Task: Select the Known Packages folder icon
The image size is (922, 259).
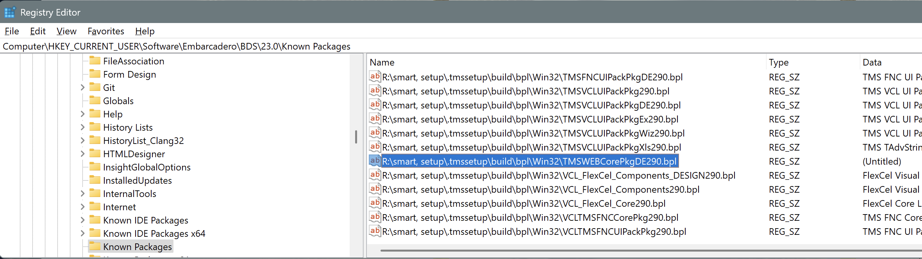Action: [x=95, y=246]
